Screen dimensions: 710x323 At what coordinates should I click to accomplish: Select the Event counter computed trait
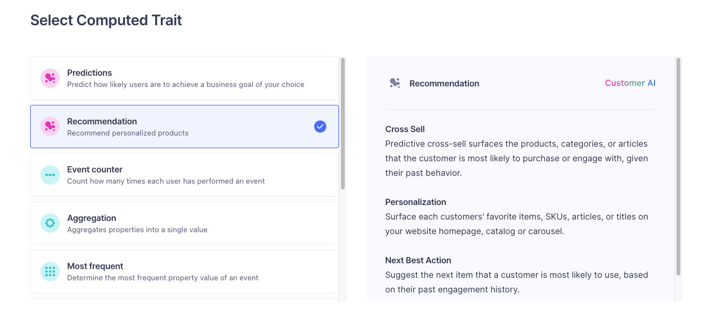coord(185,175)
